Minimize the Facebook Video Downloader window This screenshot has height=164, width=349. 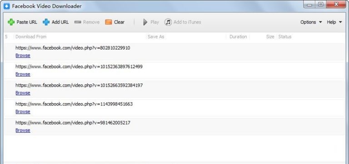[309, 5]
